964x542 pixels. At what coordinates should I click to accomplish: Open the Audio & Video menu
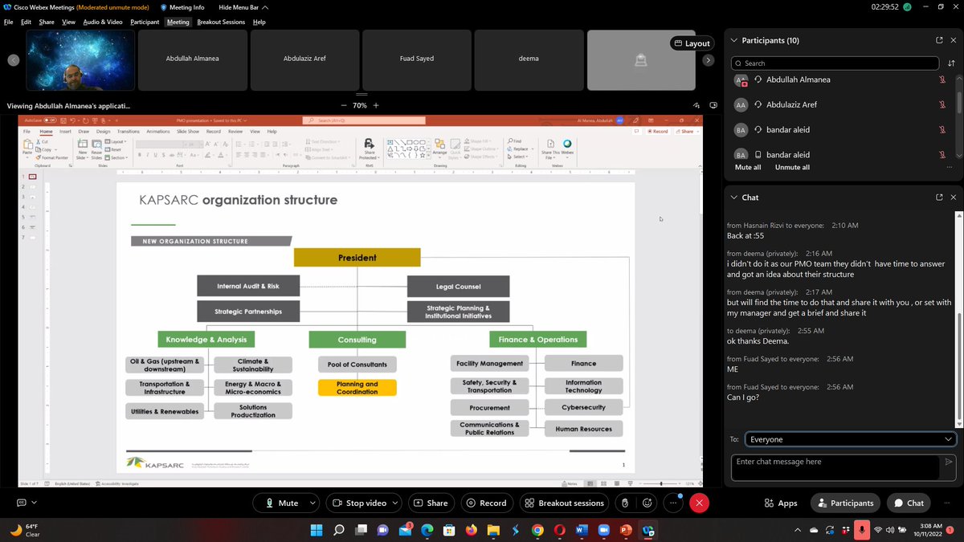103,22
